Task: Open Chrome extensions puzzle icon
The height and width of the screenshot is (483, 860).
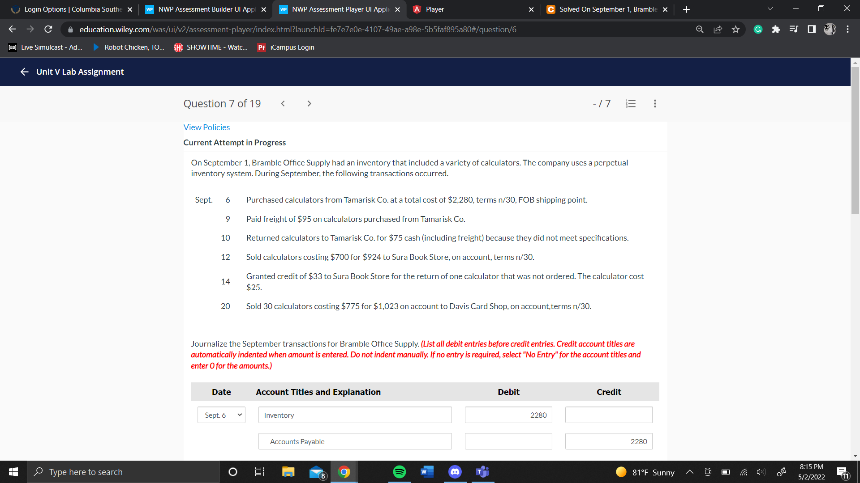Action: (776, 30)
